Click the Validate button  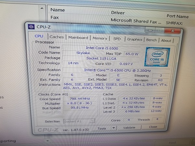[x=129, y=128]
